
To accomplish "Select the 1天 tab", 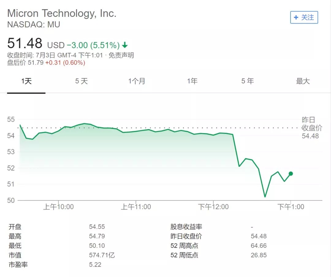I will (x=26, y=81).
